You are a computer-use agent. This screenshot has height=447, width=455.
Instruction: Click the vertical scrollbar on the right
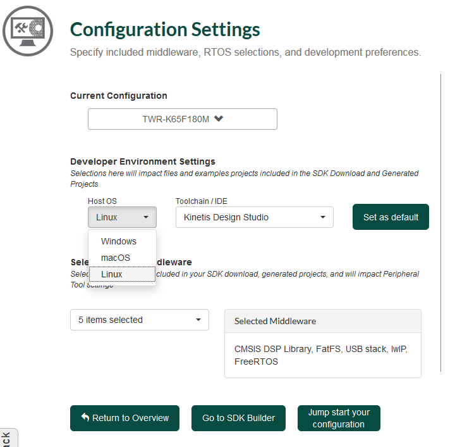click(440, 222)
